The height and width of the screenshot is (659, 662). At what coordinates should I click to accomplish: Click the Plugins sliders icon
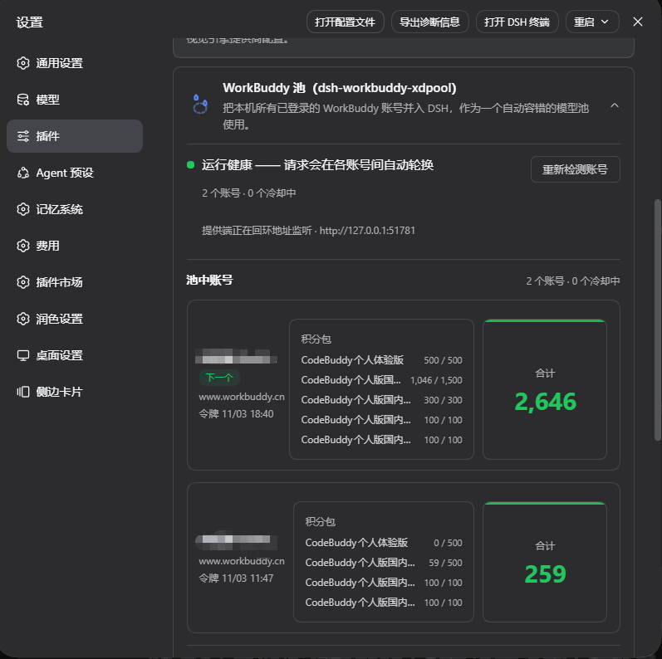[x=23, y=136]
